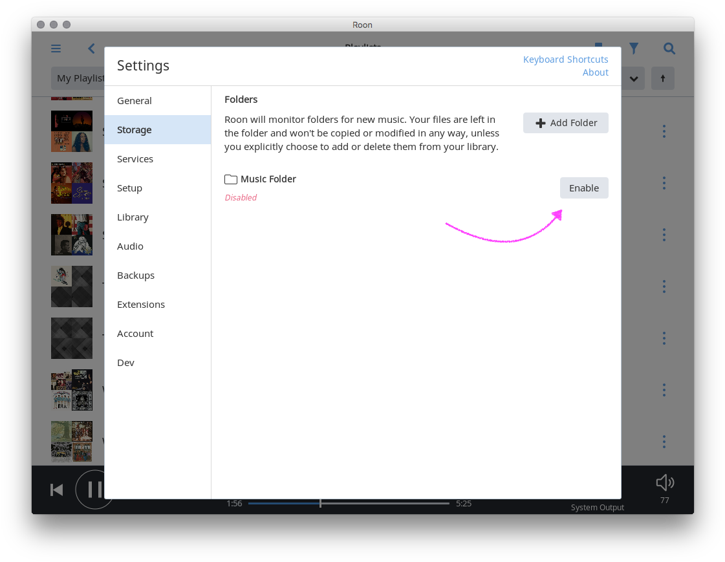Open the Keyboard Shortcuts link
Image resolution: width=725 pixels, height=562 pixels.
tap(565, 59)
